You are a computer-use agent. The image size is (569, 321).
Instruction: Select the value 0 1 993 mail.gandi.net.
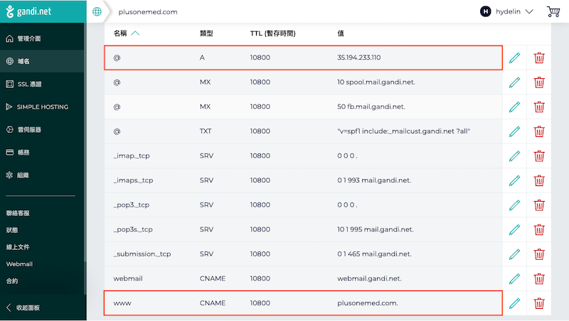(374, 180)
